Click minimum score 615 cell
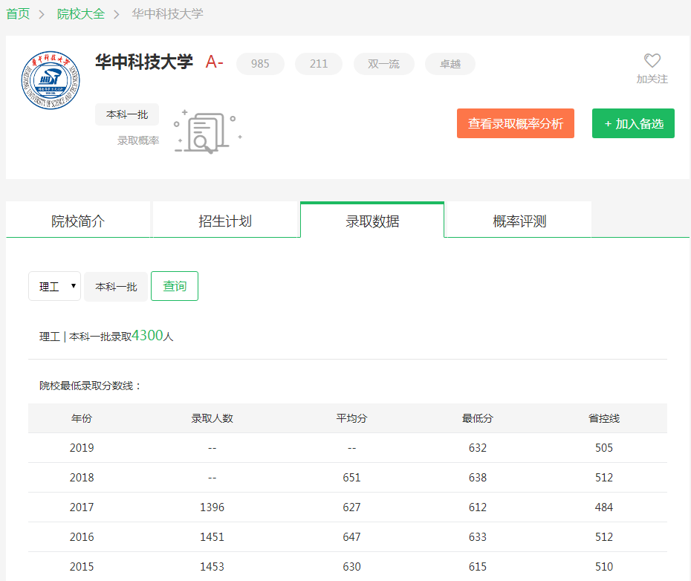 click(478, 566)
